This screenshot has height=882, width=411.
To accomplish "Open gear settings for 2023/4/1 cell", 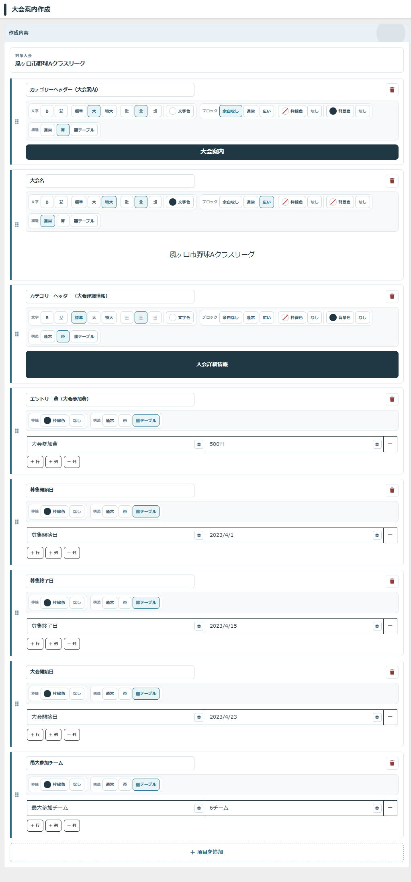I will pyautogui.click(x=377, y=535).
